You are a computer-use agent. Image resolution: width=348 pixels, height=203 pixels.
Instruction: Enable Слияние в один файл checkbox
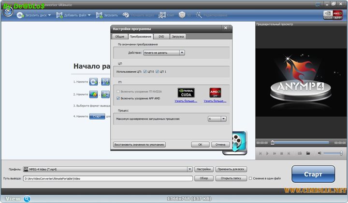click(250, 178)
